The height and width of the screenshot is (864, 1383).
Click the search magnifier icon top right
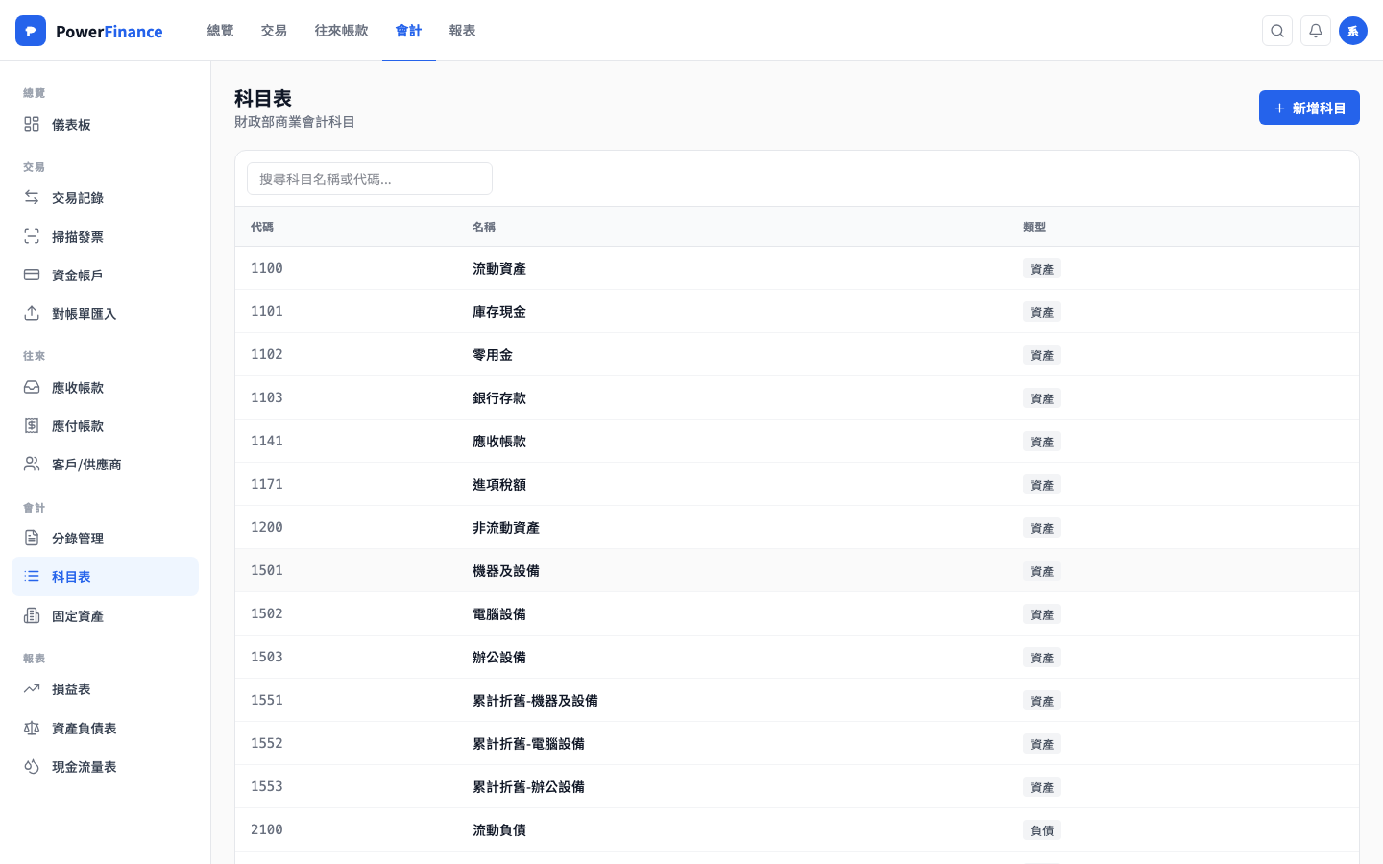pos(1277,31)
